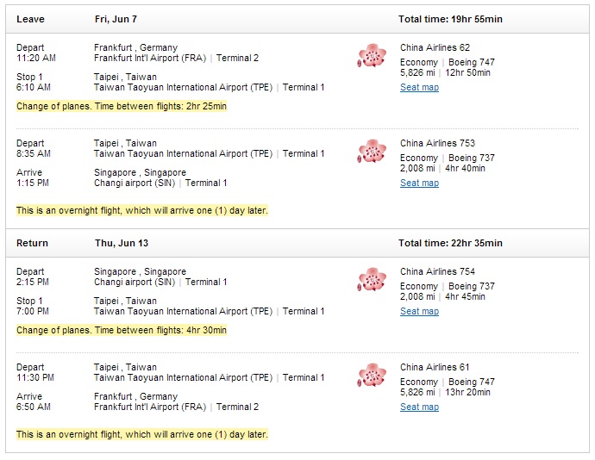The image size is (595, 460).
Task: Click China Airlines logo for flight 61
Action: (x=372, y=375)
